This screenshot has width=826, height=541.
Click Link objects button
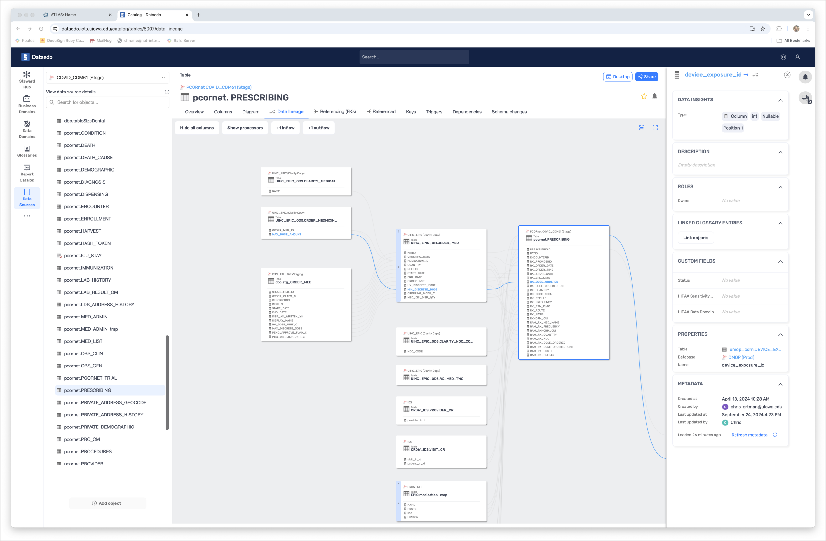pos(696,238)
